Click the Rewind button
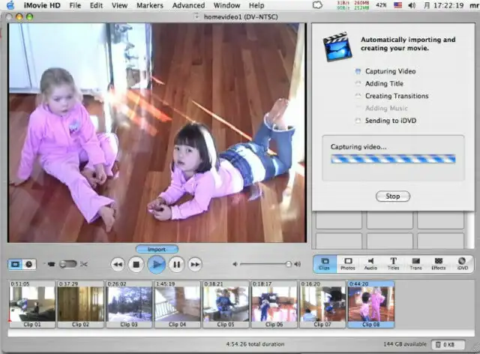Screen dimensions: 480x354 118,264
